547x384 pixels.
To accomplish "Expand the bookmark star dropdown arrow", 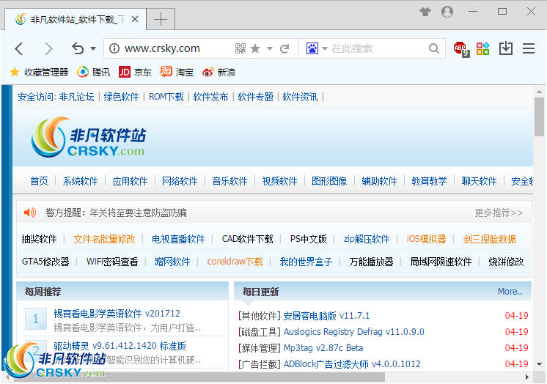I will click(x=270, y=48).
